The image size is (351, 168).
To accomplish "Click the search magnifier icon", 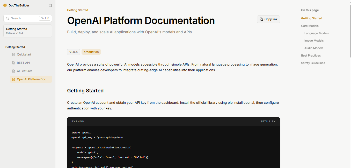I will click(8, 18).
